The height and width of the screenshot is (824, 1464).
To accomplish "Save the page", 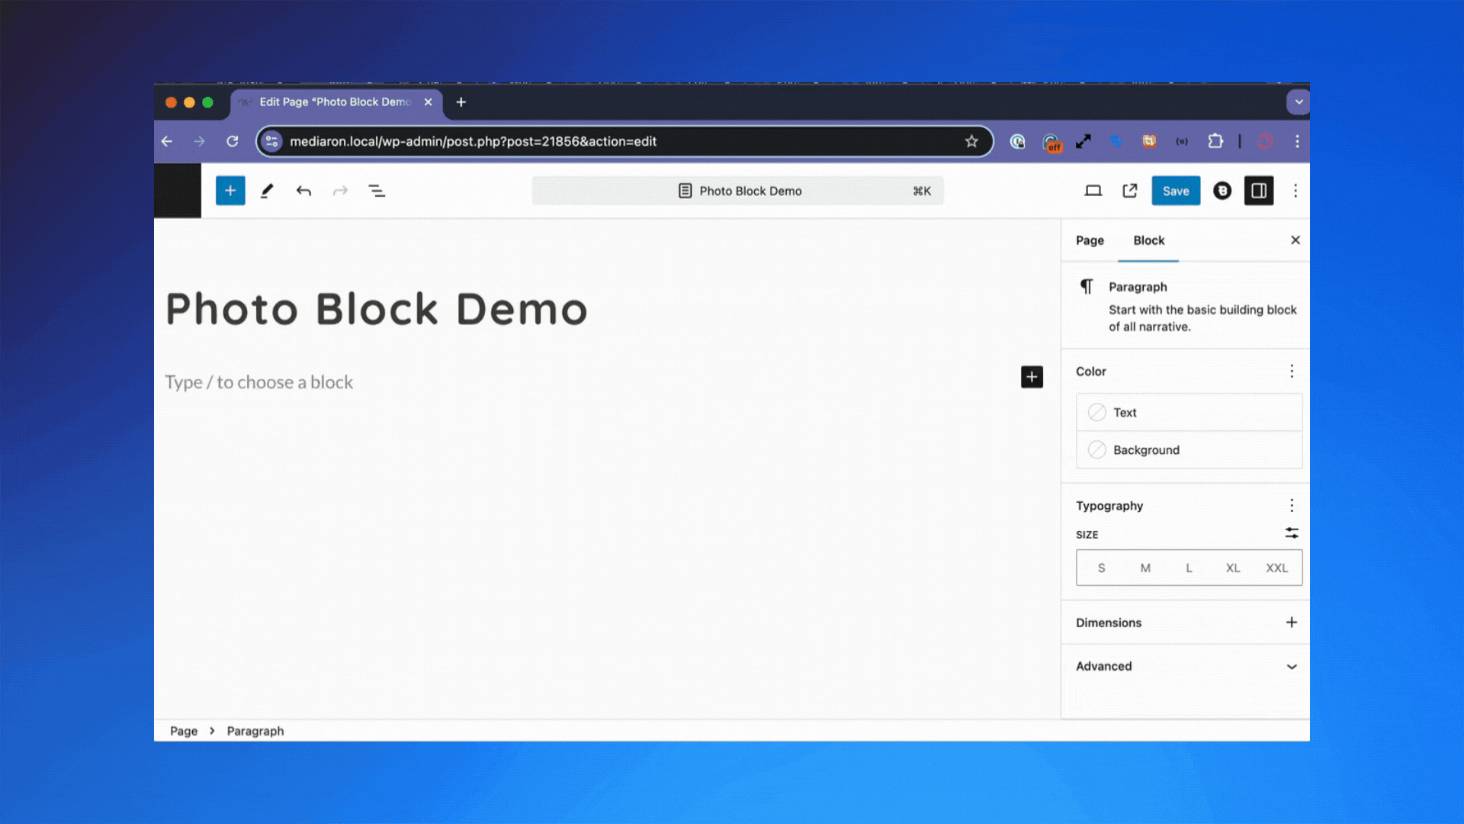I will click(x=1176, y=191).
